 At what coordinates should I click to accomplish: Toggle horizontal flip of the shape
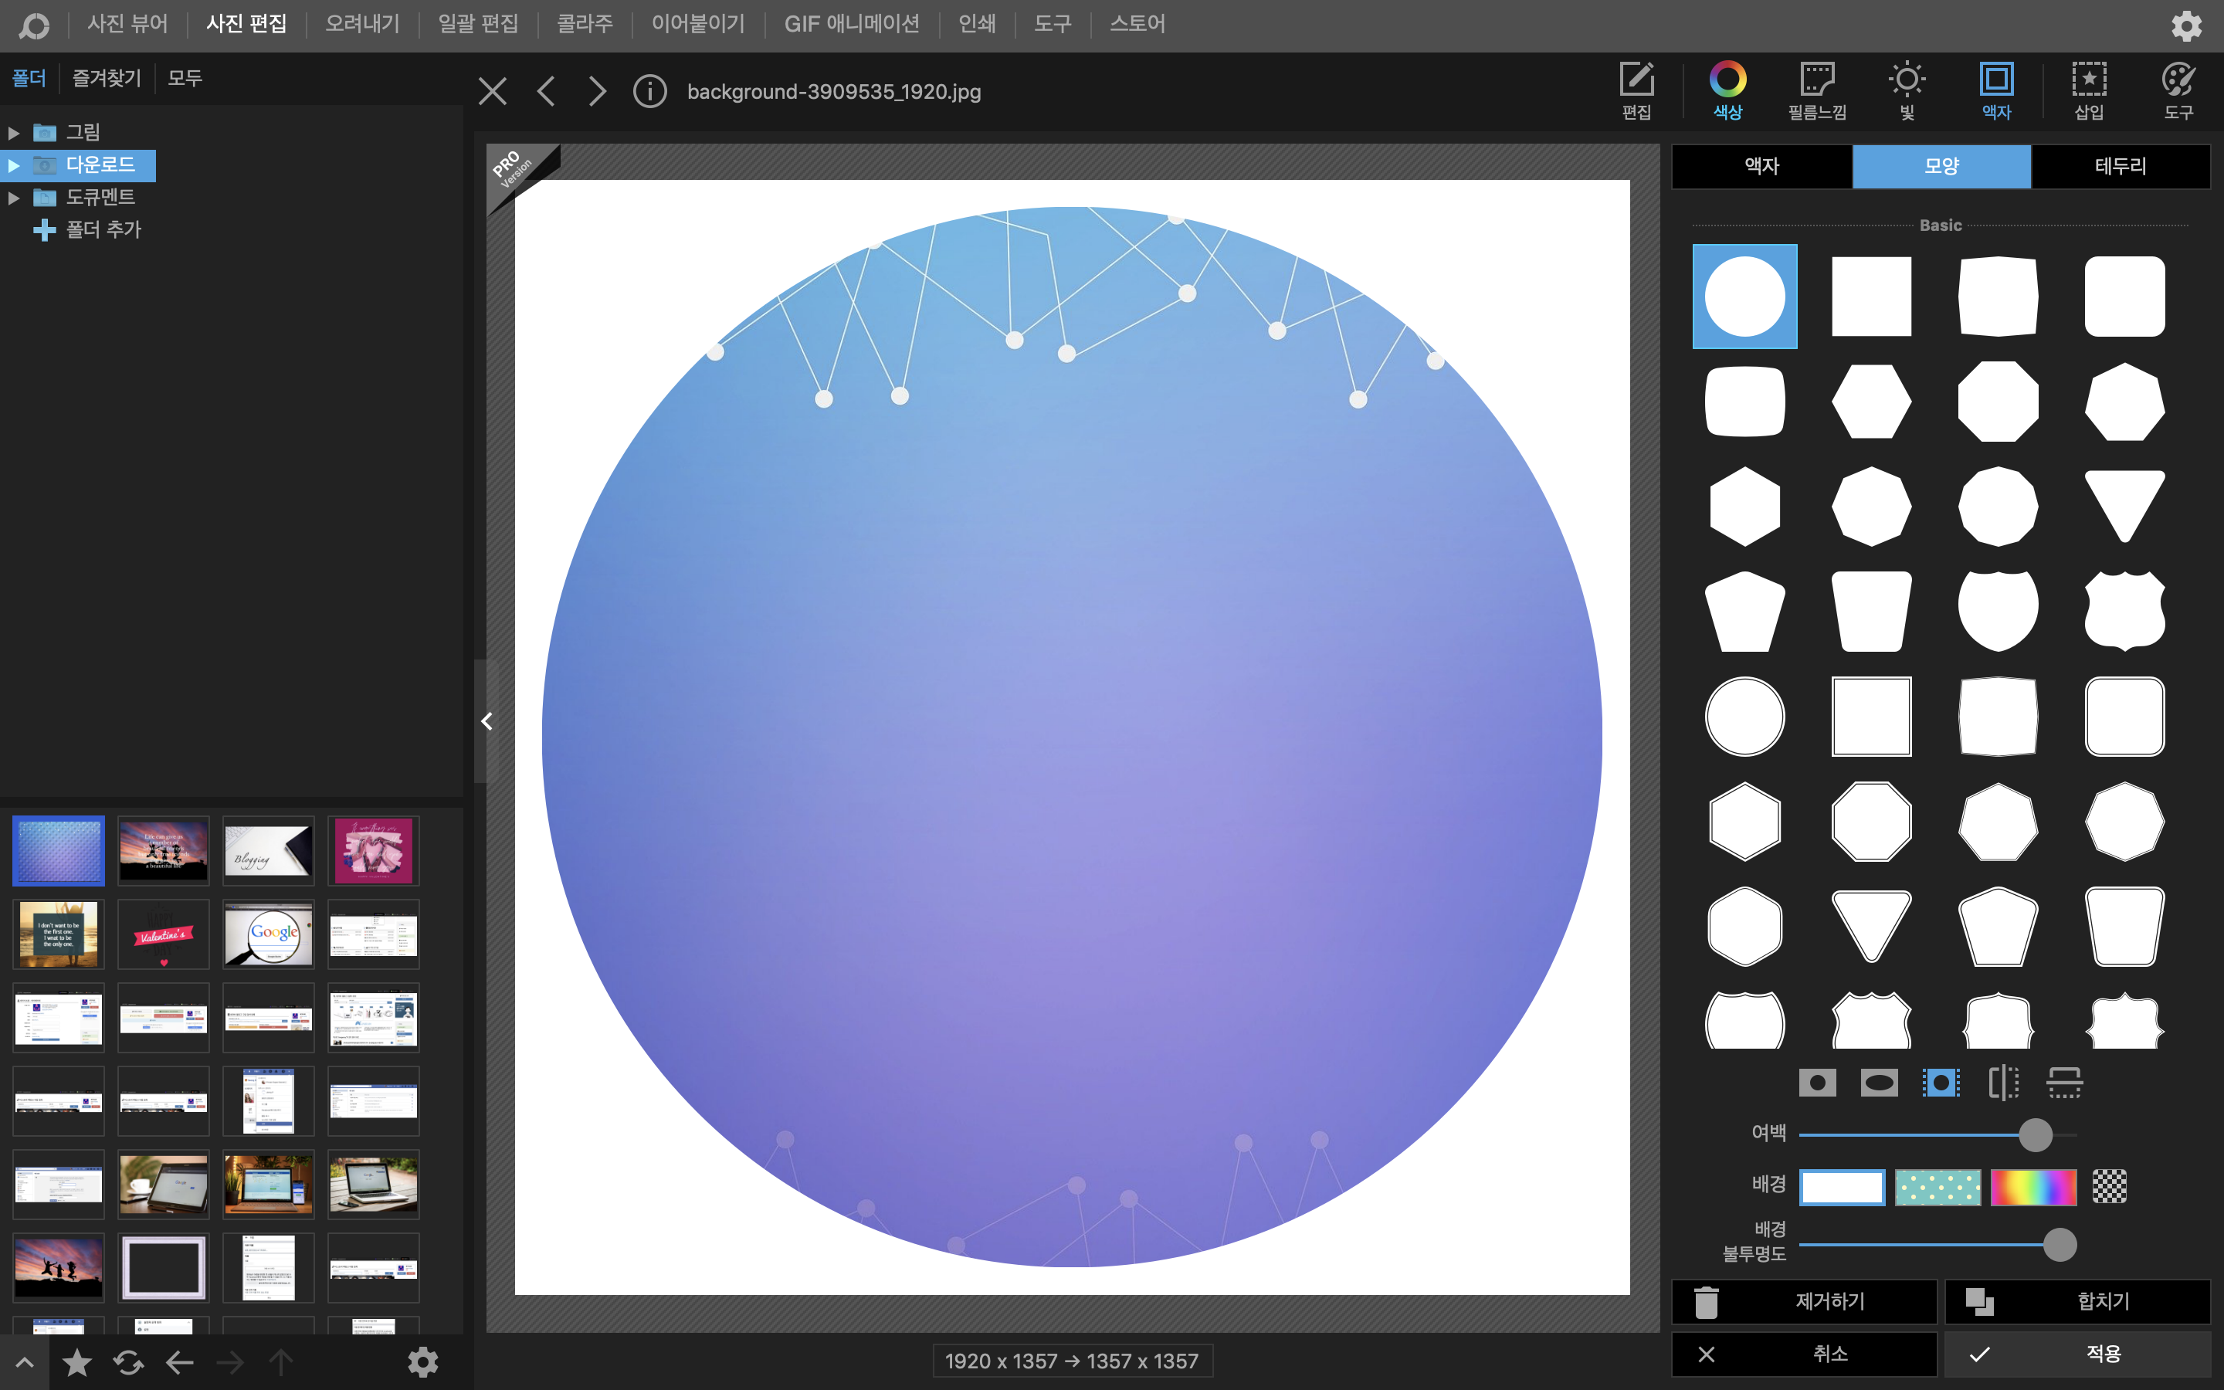(x=2003, y=1082)
